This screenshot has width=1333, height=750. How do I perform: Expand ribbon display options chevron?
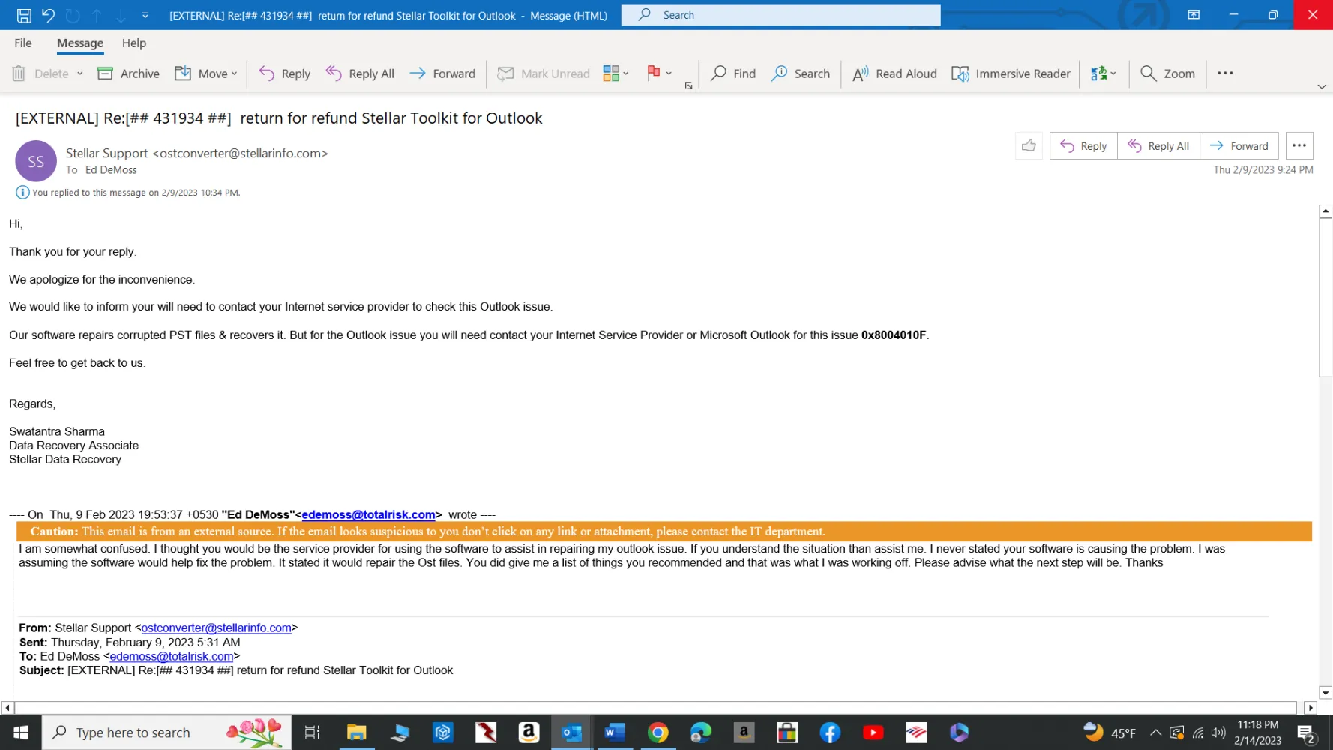pos(1322,86)
